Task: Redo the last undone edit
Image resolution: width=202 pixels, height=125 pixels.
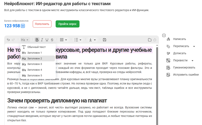Action: [13, 40]
